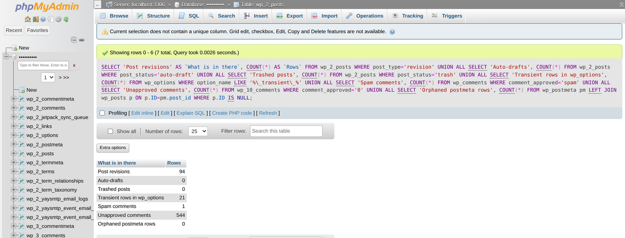Click the Server: localhost:3306 breadcrumb

[x=138, y=4]
